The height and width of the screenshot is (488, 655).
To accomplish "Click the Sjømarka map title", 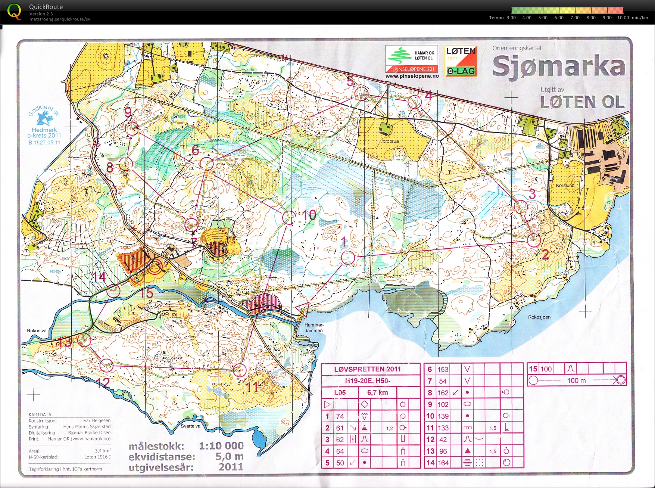I will tap(558, 66).
